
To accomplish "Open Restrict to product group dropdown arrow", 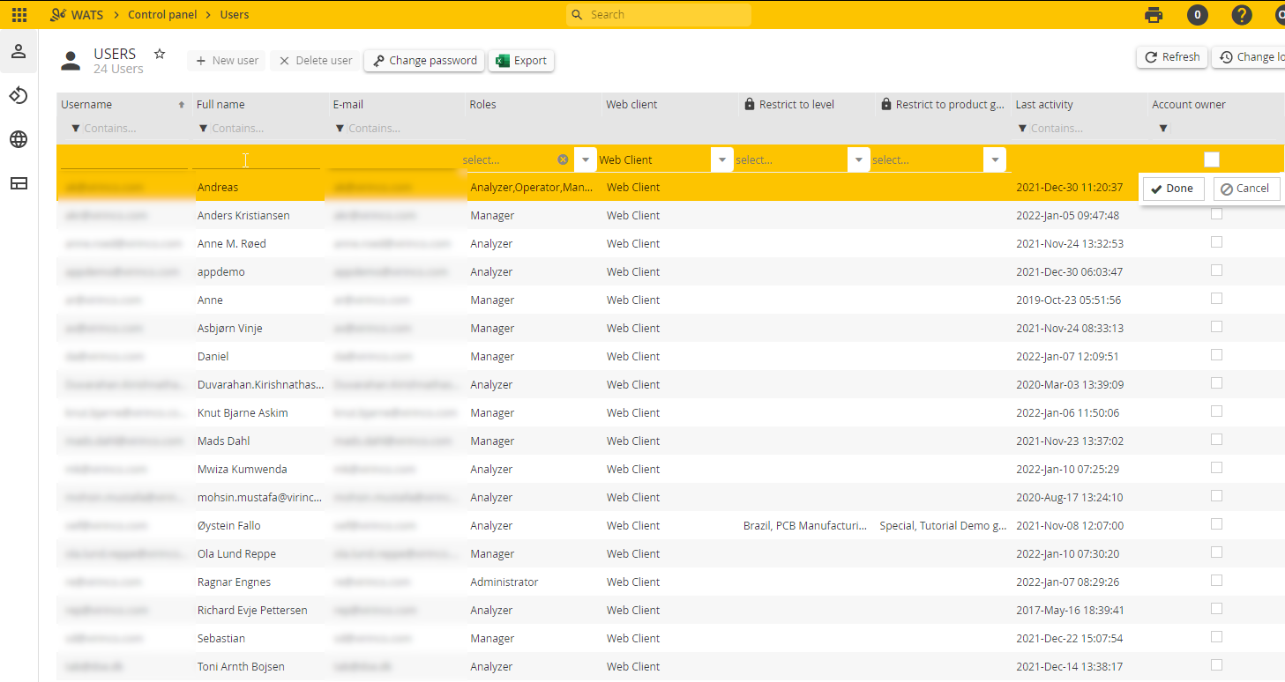I will pyautogui.click(x=995, y=159).
